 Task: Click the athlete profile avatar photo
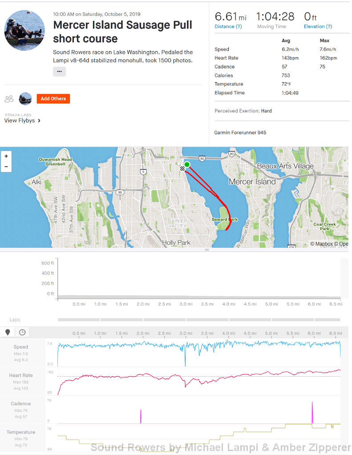(x=24, y=30)
